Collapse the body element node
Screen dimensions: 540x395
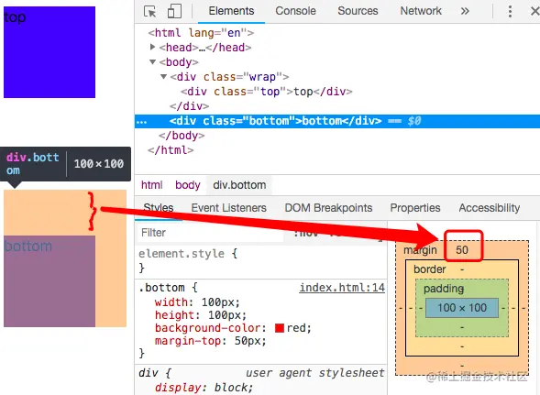pyautogui.click(x=152, y=62)
